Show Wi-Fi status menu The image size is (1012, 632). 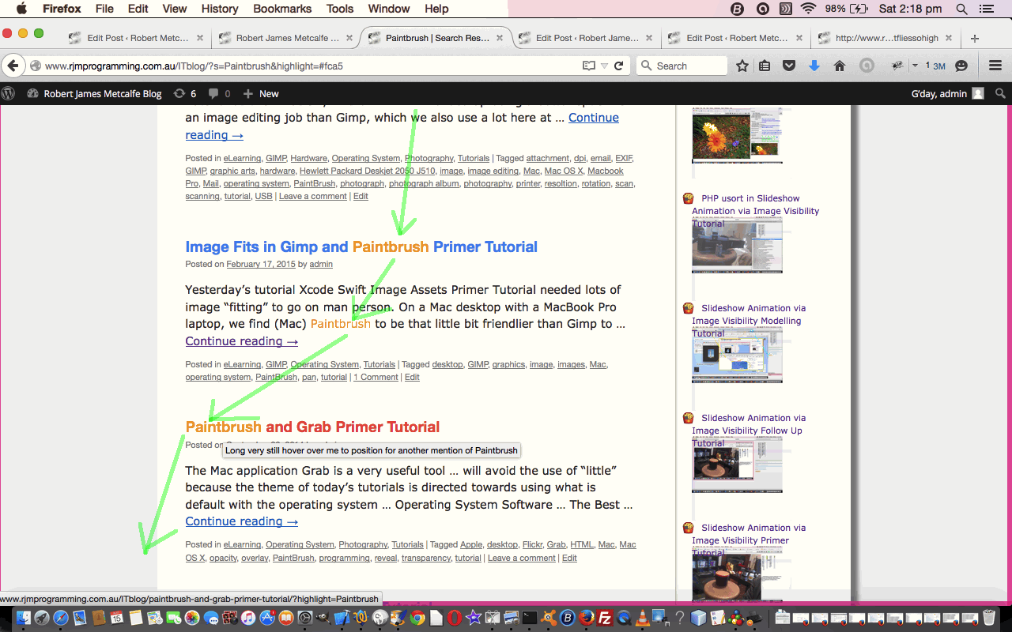pyautogui.click(x=808, y=9)
